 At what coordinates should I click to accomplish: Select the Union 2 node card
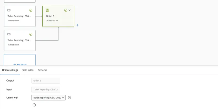58,18
